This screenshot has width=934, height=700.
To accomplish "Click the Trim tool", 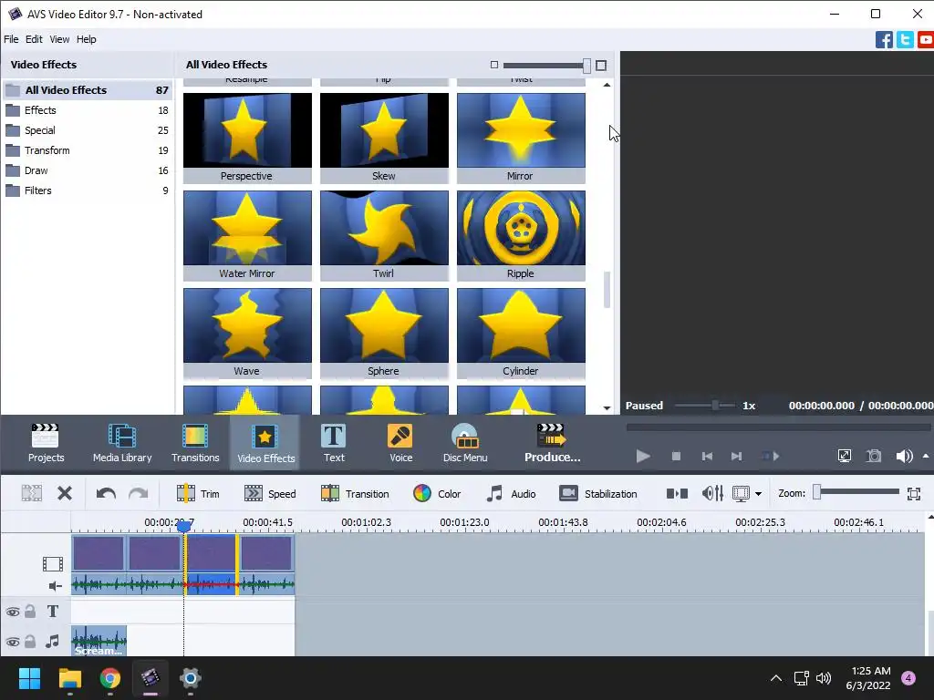I will pyautogui.click(x=198, y=493).
